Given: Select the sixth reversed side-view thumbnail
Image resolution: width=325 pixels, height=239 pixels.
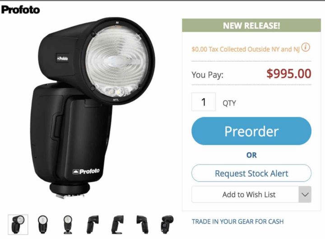Looking at the screenshot, I should click(x=142, y=225).
